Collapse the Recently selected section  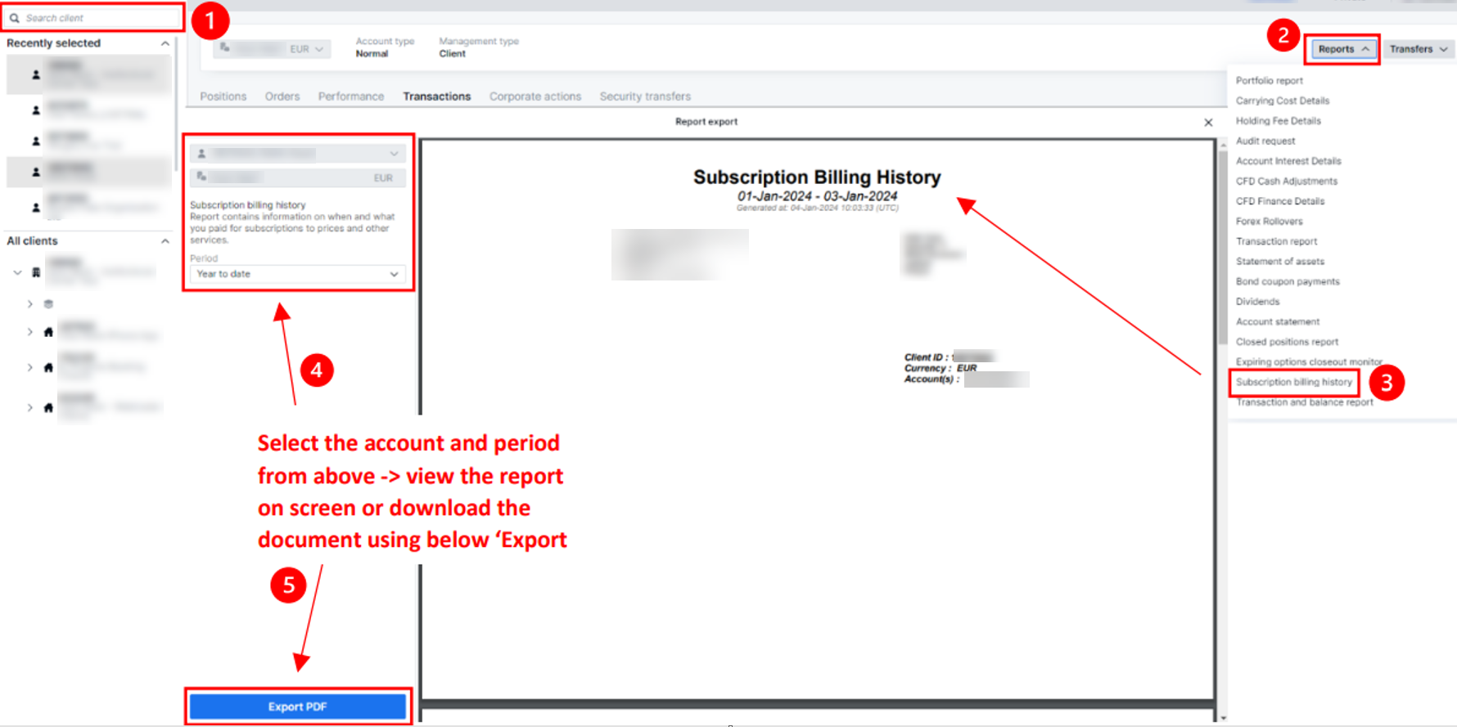click(165, 43)
